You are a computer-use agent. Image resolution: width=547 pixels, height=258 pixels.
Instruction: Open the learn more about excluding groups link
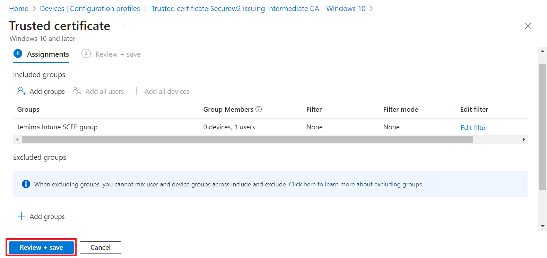[356, 184]
